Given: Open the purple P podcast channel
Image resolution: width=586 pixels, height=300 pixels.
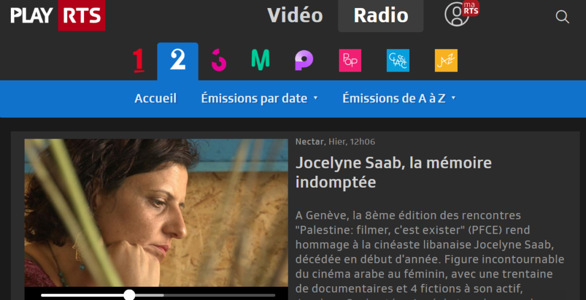Looking at the screenshot, I should (x=304, y=60).
